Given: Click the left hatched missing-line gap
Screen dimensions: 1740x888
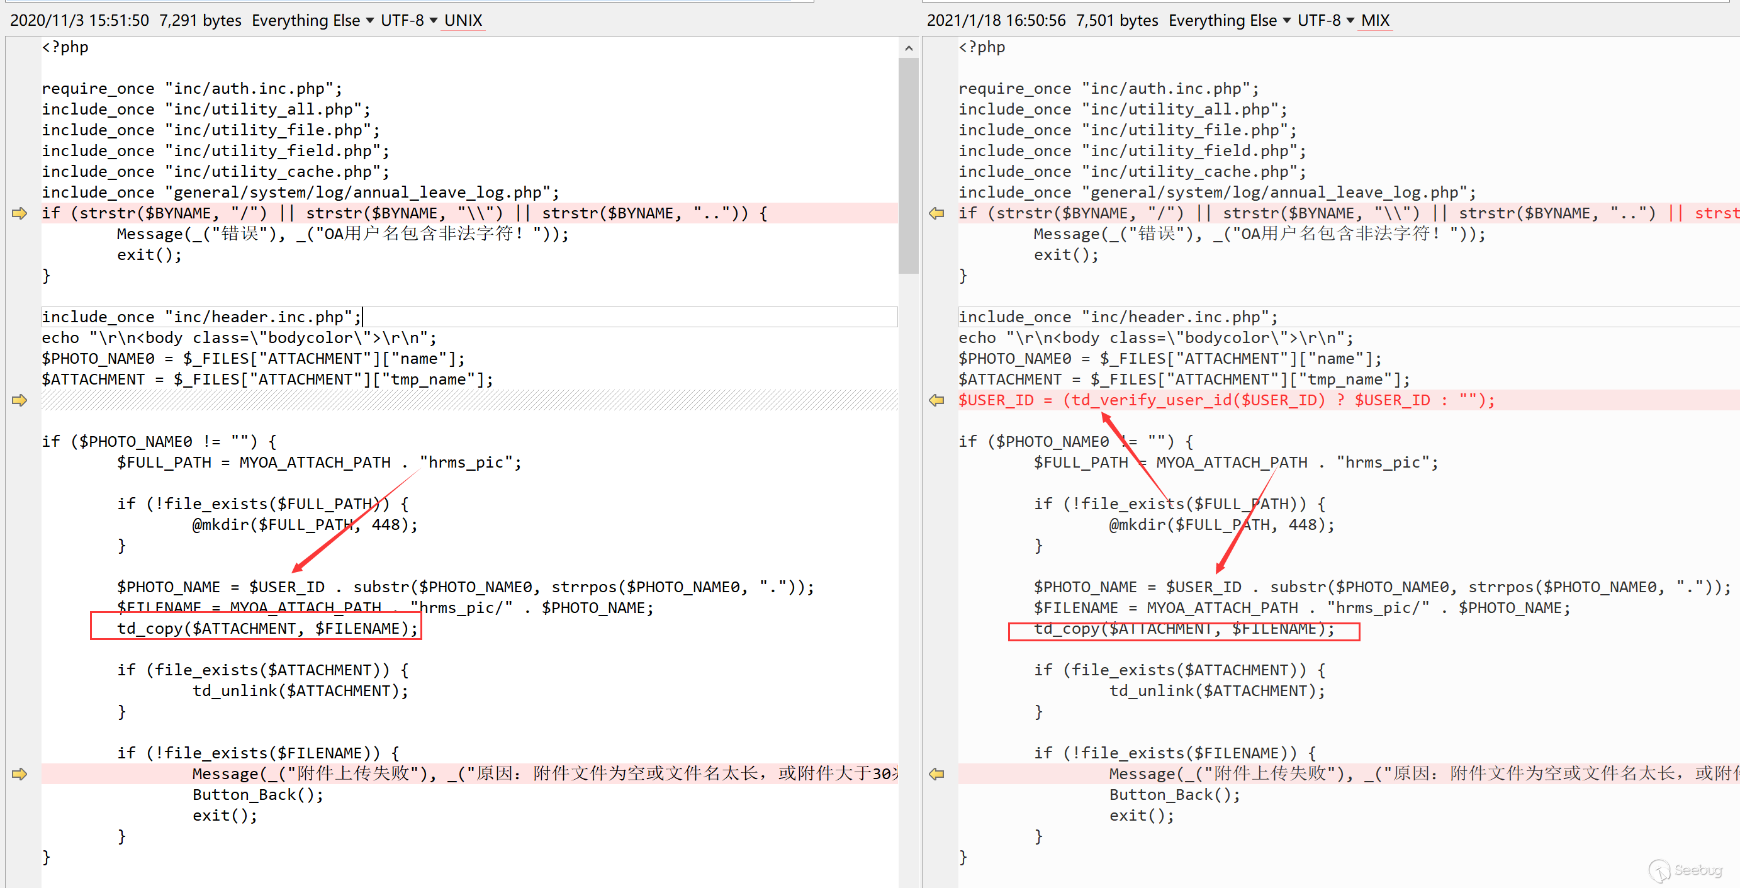Looking at the screenshot, I should (x=469, y=400).
